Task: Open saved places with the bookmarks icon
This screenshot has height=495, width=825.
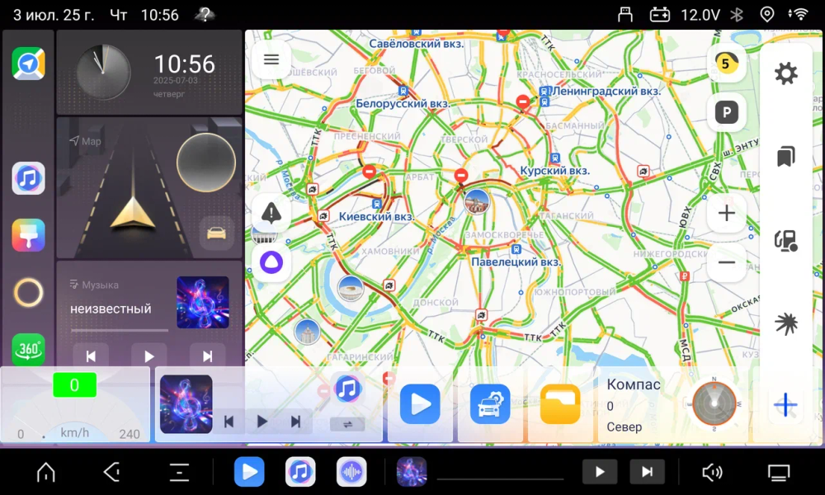Action: pyautogui.click(x=785, y=157)
